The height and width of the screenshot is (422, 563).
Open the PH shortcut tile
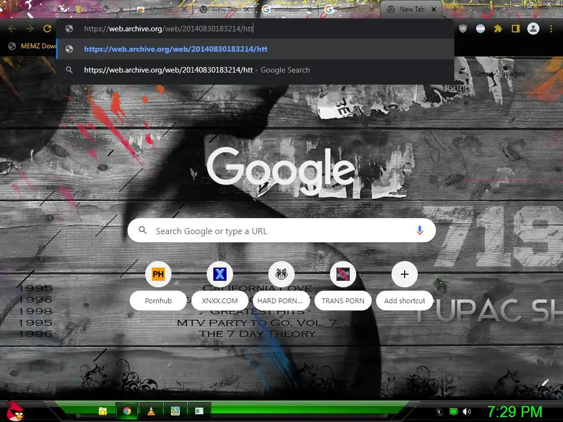pos(158,274)
